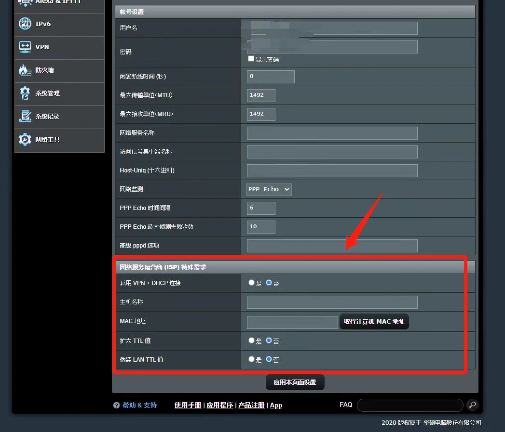Open the firewall flame icon
The image size is (505, 432).
[x=25, y=70]
